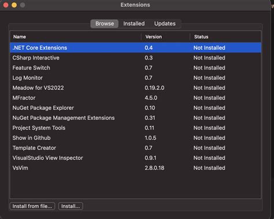Select the Log Monitor extension
Screen dimensions: 274x219
(x=135, y=78)
